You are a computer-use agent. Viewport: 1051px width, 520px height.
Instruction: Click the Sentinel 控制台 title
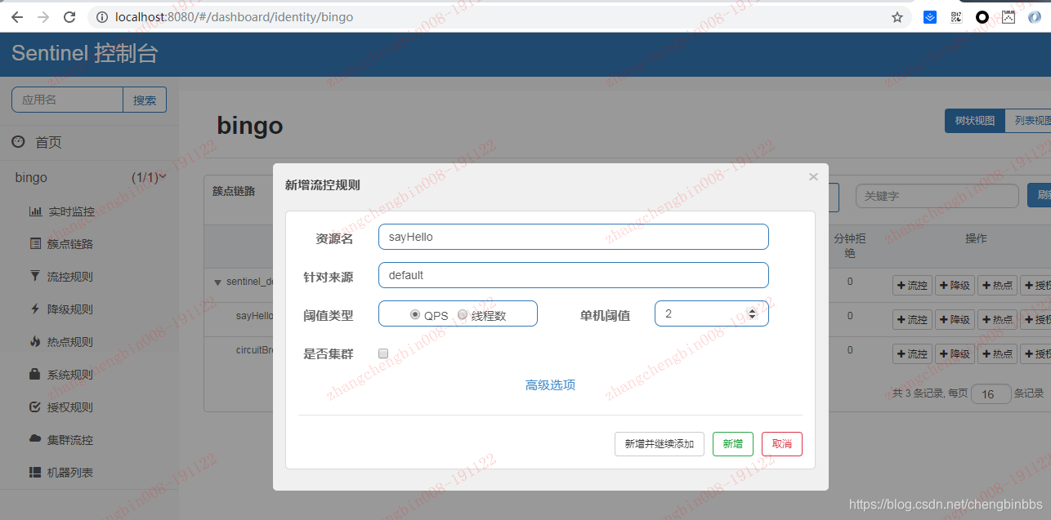[x=85, y=54]
